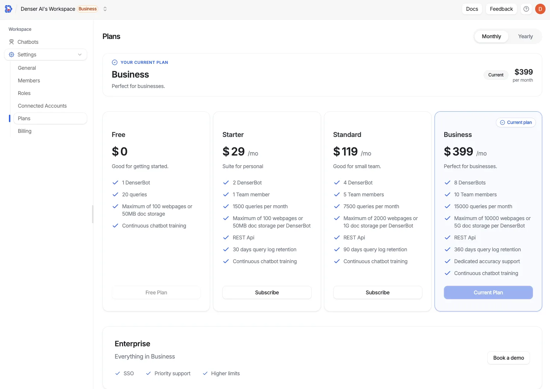Click the Chatbots robot icon
The height and width of the screenshot is (389, 550).
coord(12,42)
